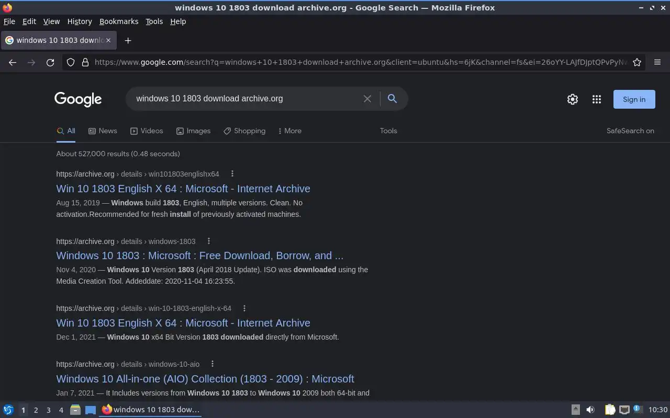Viewport: 670px width, 418px height.
Task: Open the View menu
Action: 51,21
